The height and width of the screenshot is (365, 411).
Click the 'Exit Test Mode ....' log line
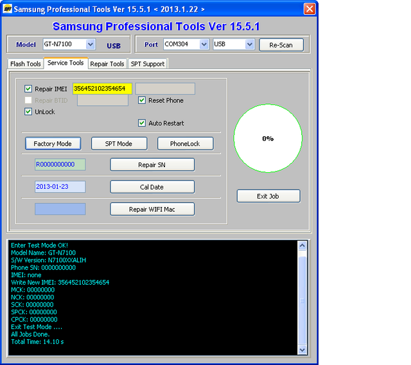tap(37, 327)
